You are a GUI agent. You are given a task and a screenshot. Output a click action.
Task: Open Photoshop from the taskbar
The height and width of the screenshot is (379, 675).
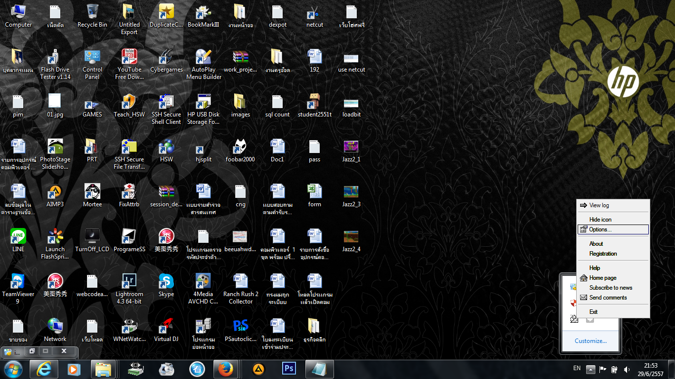pos(289,369)
